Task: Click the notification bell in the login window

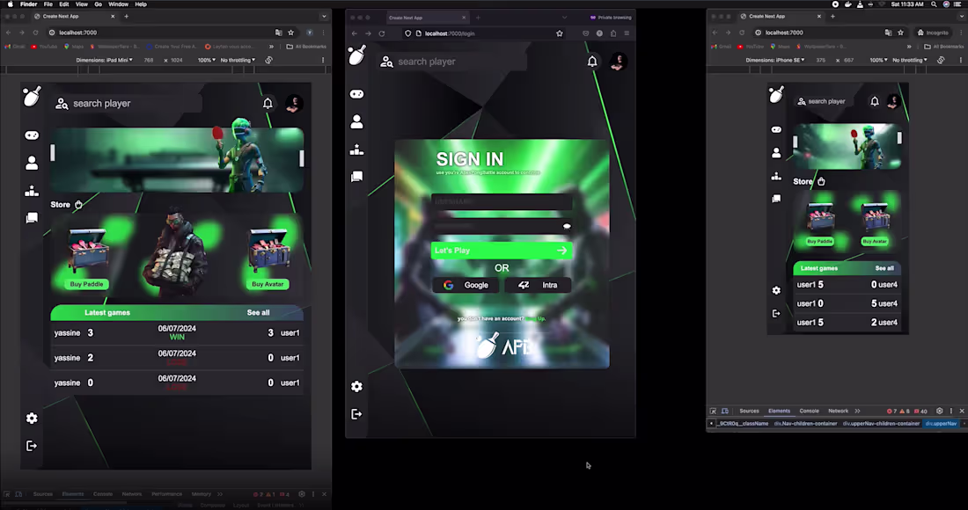Action: [592, 61]
